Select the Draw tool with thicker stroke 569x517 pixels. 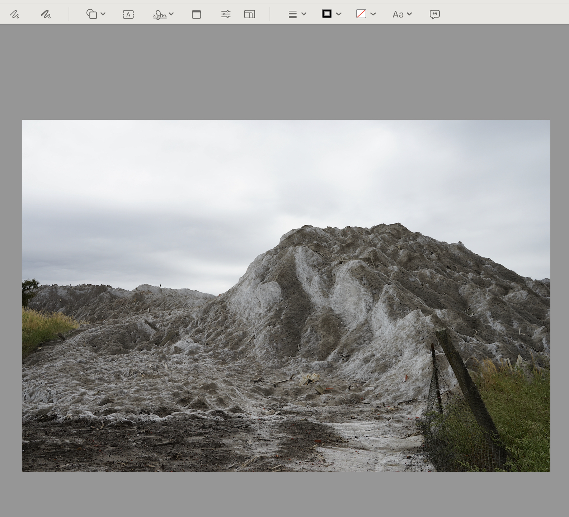coord(46,14)
